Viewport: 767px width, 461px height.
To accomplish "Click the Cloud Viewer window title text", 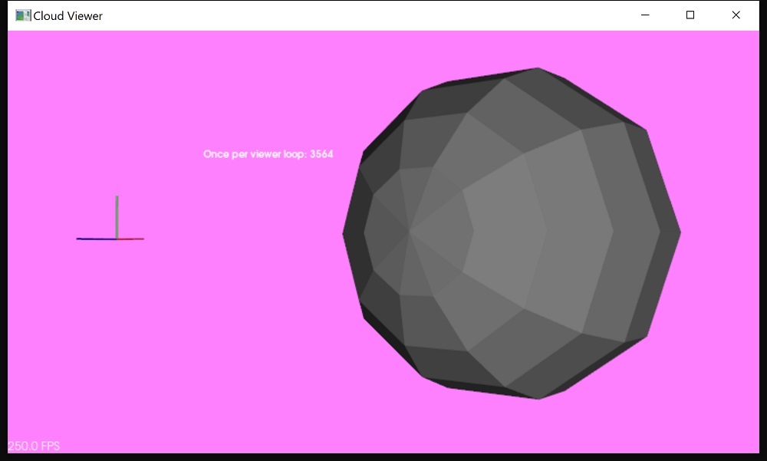I will pos(69,15).
